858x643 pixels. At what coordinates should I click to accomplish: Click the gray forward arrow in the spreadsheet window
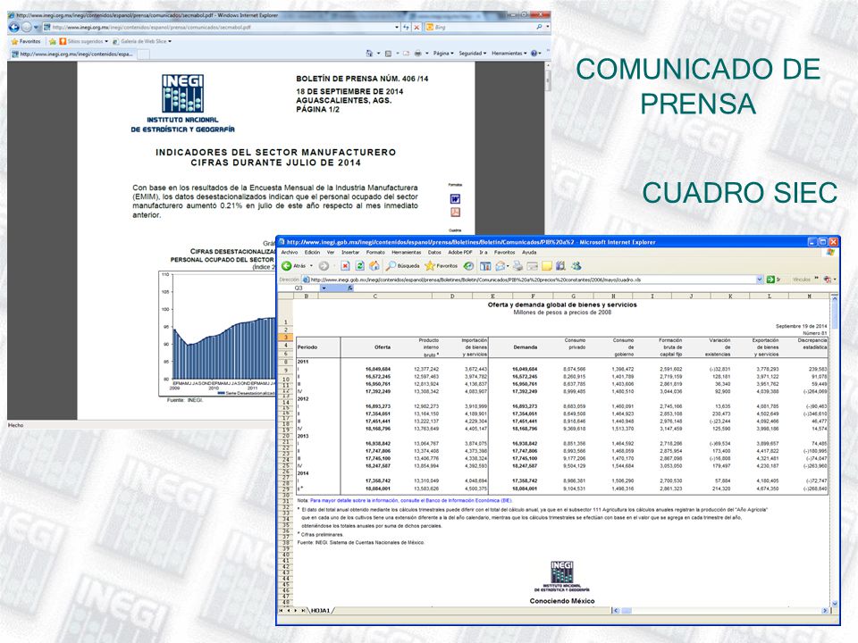[x=324, y=266]
